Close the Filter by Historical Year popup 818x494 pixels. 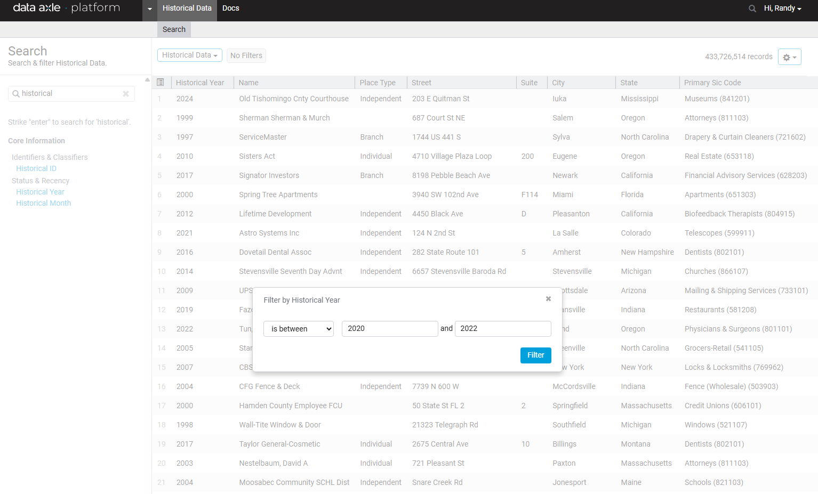click(x=548, y=299)
